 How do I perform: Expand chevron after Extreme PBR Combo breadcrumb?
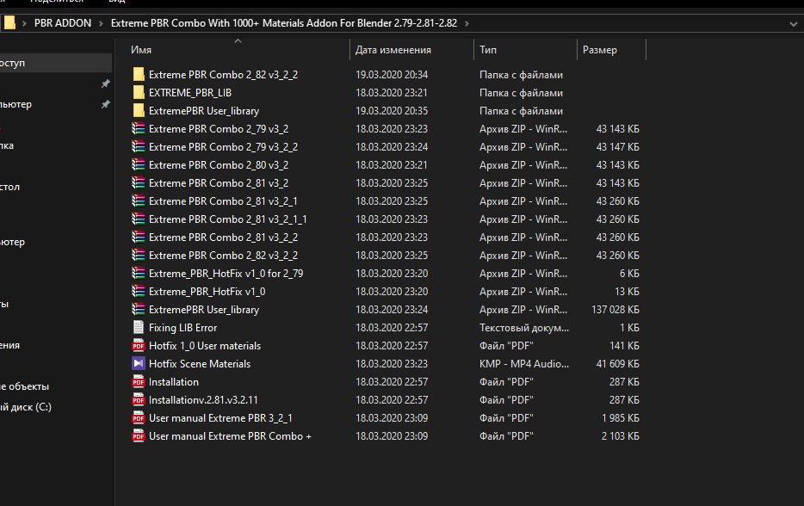466,23
